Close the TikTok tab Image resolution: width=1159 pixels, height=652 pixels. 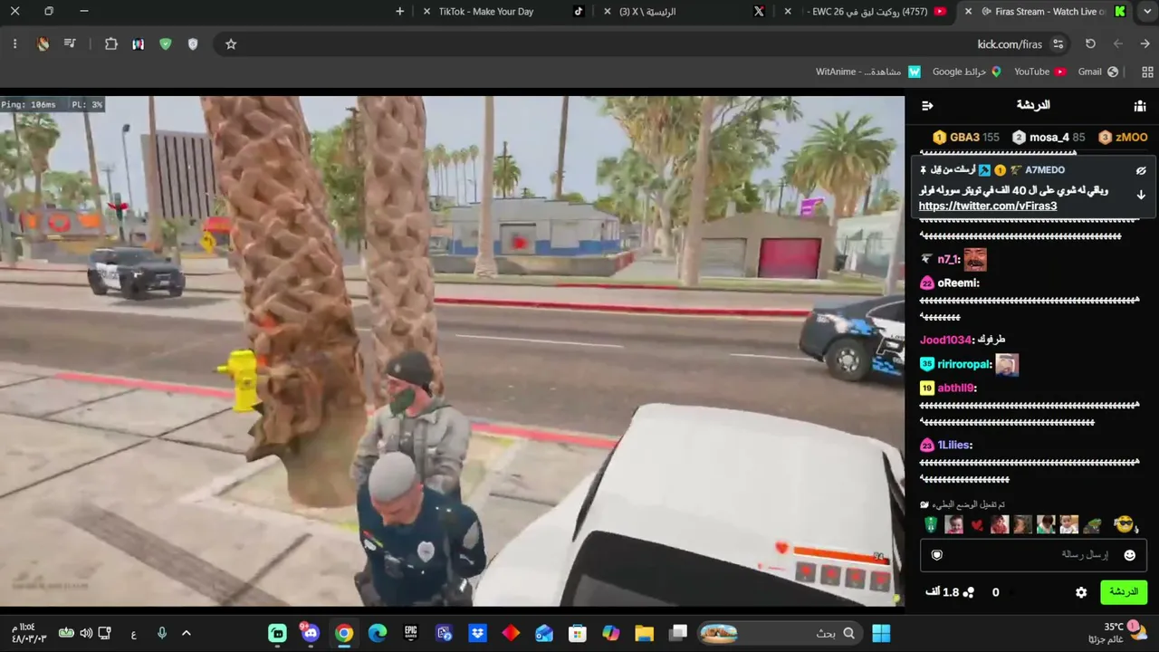pos(427,12)
